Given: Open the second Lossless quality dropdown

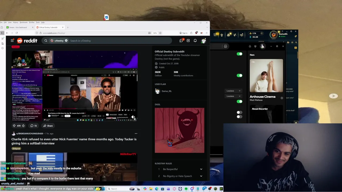Looking at the screenshot, I should pyautogui.click(x=234, y=96).
